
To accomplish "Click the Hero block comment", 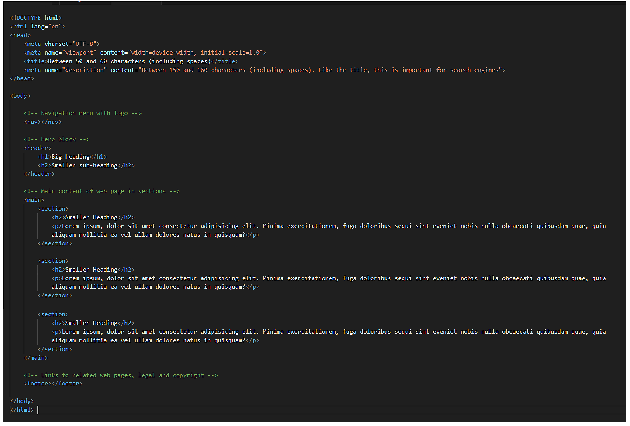I will (x=57, y=139).
